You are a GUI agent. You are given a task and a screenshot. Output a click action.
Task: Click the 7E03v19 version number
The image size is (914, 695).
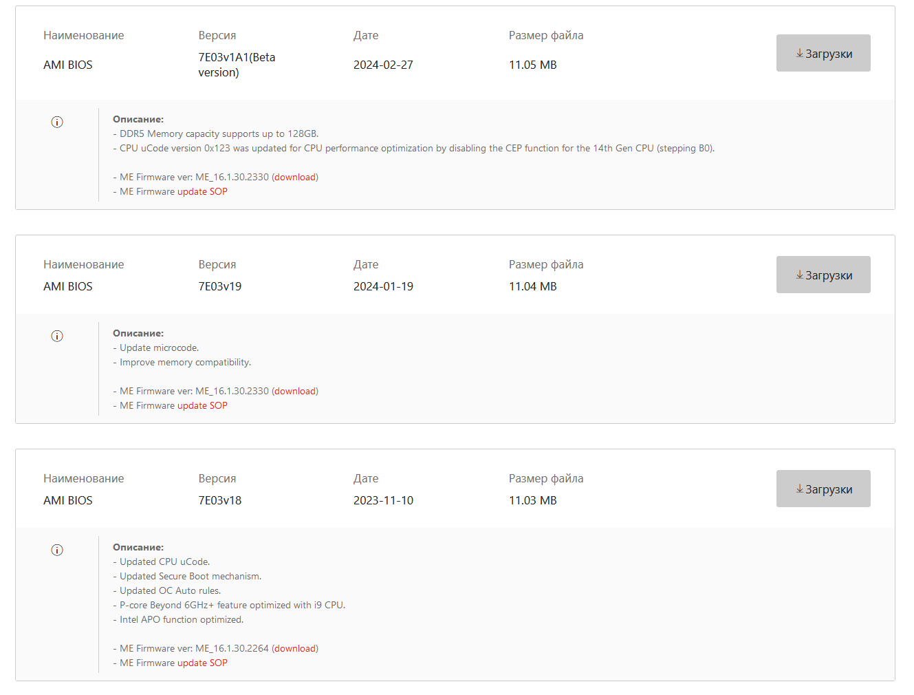(220, 287)
